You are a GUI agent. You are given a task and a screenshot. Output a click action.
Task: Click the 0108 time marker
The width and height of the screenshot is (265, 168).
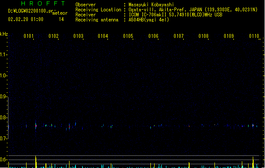pyautogui.click(x=203, y=36)
